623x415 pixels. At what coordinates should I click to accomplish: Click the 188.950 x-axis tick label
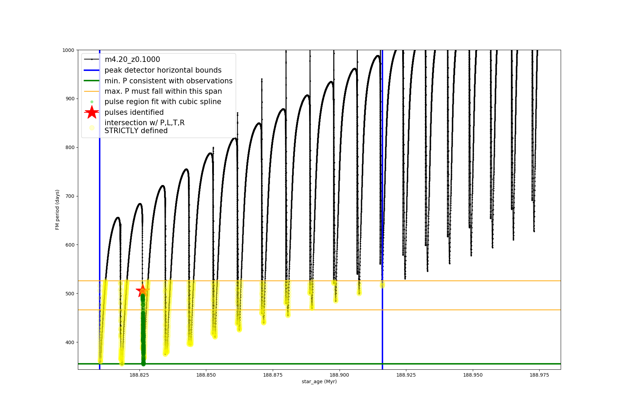pos(472,375)
